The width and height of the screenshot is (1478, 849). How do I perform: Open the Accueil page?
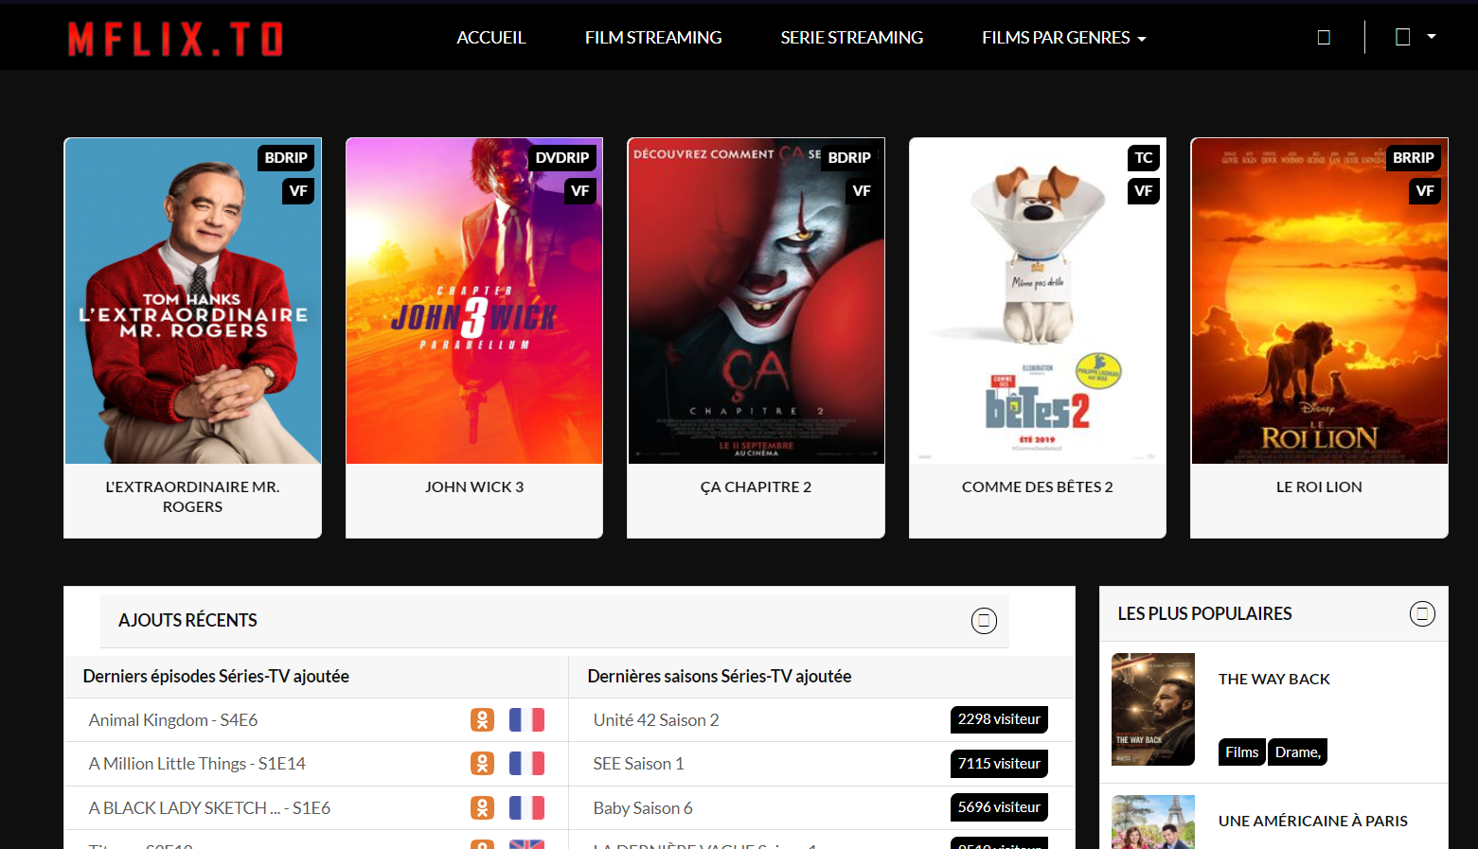click(x=490, y=38)
